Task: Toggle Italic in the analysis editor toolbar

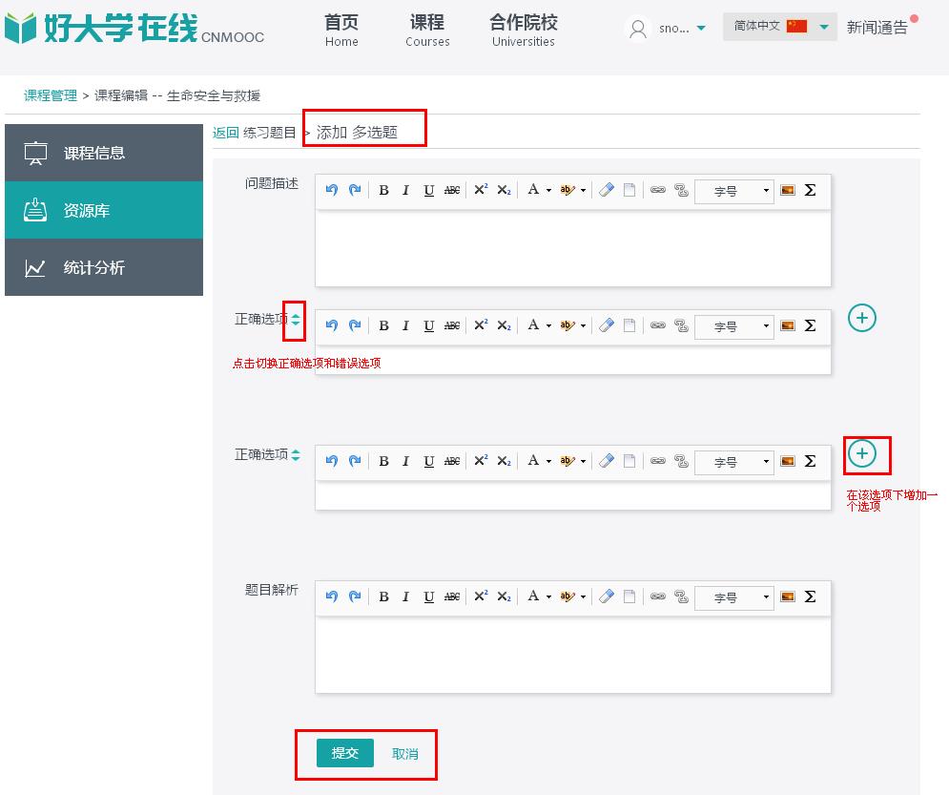Action: click(405, 596)
